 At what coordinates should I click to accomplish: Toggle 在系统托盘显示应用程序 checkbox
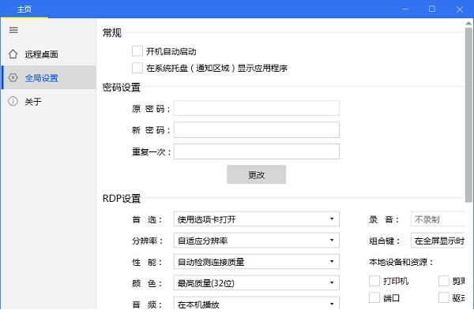pos(137,69)
